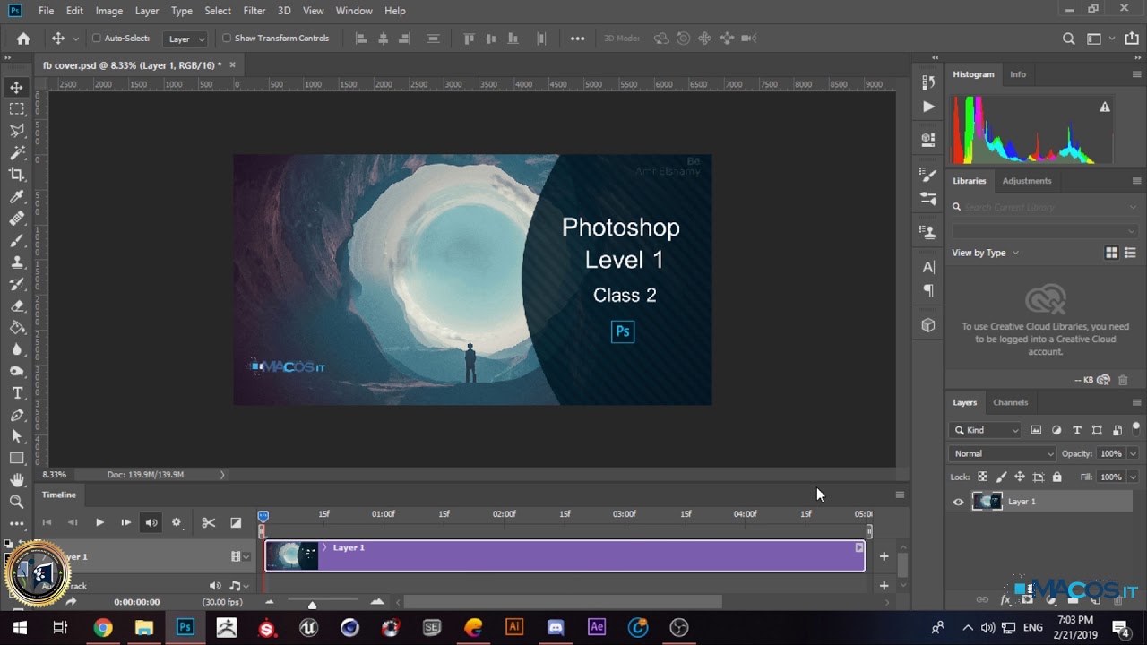
Task: Open the 3D panel cube icon
Action: [x=928, y=325]
